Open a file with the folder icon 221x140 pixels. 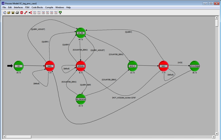(x=9, y=13)
